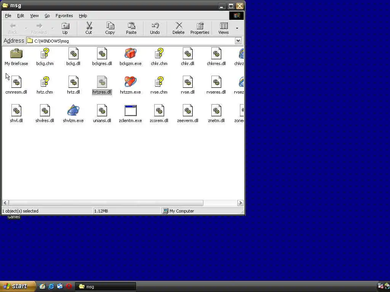Viewport: 390px width, 292px height.
Task: Click the Paste toolbar button
Action: (131, 28)
